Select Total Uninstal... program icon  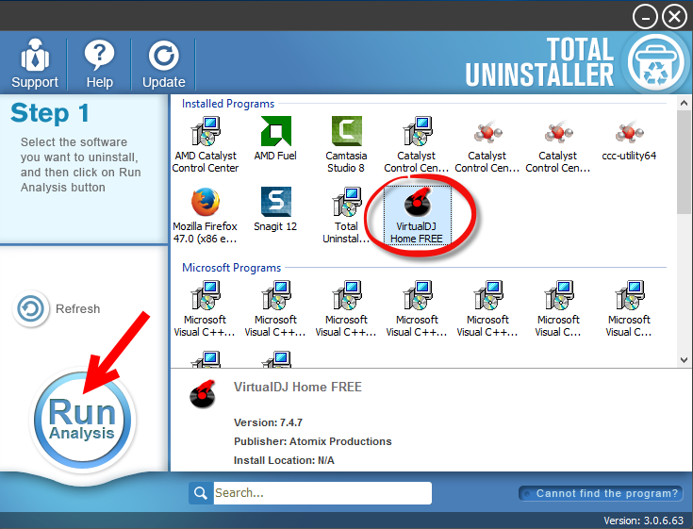(x=346, y=215)
